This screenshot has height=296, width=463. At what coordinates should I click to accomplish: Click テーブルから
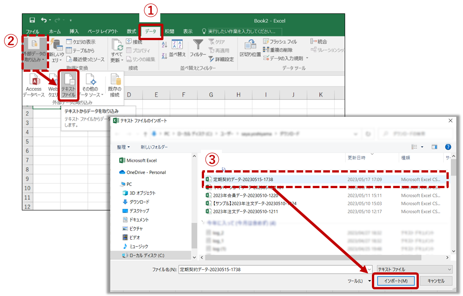click(x=80, y=50)
